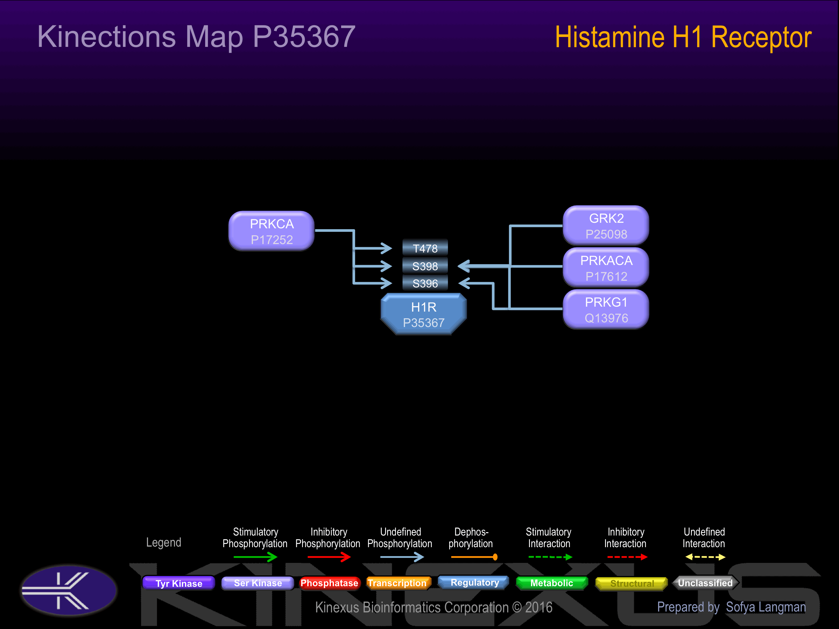Click the orange Dephosphorylation line symbol
Screen dimensions: 839x629
coord(474,557)
